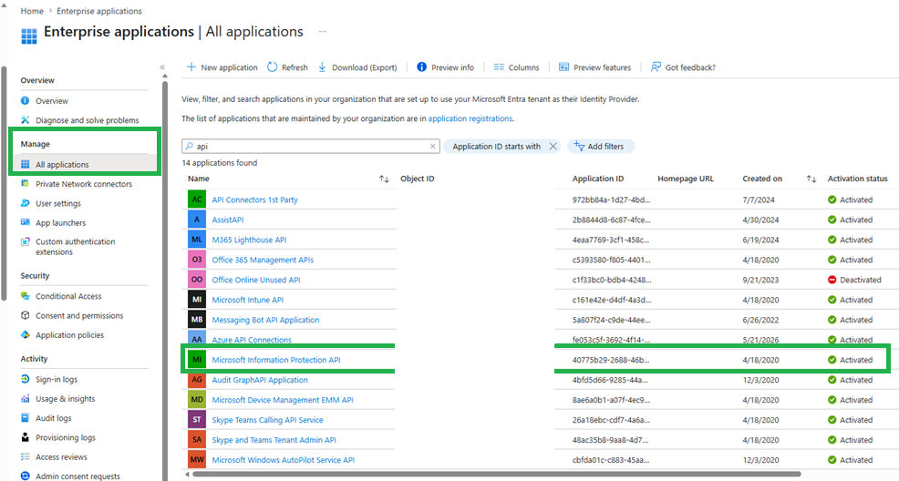Collapse the side menu with double chevron
This screenshot has width=899, height=481.
click(162, 67)
